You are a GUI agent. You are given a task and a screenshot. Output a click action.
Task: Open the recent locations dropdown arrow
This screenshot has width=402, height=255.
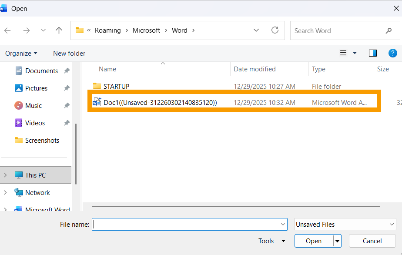[43, 30]
